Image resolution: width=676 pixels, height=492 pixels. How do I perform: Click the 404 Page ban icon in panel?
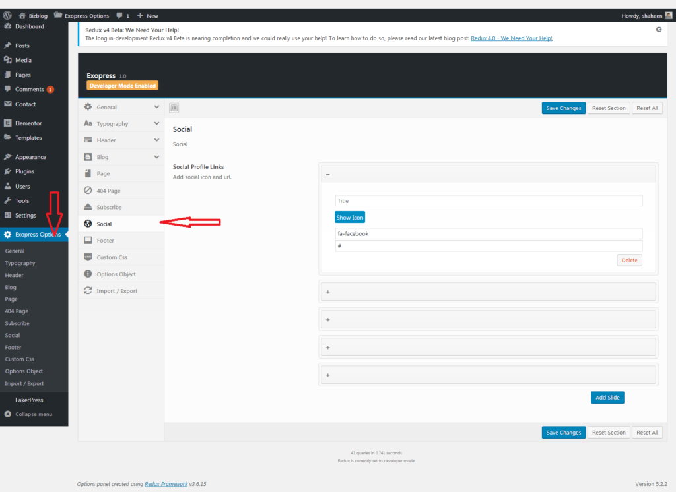click(x=88, y=190)
